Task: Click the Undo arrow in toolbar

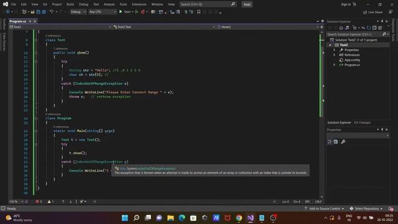Action: (x=52, y=12)
